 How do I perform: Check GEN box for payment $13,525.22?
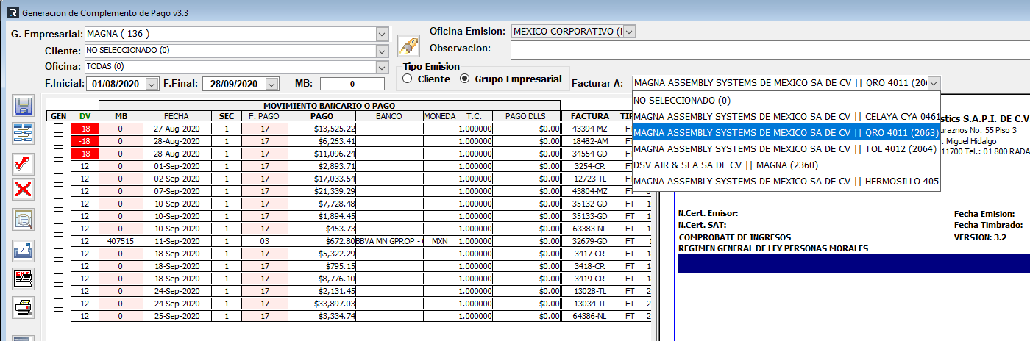click(58, 129)
